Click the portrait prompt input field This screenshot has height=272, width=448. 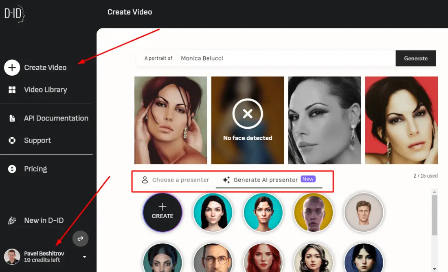[286, 58]
